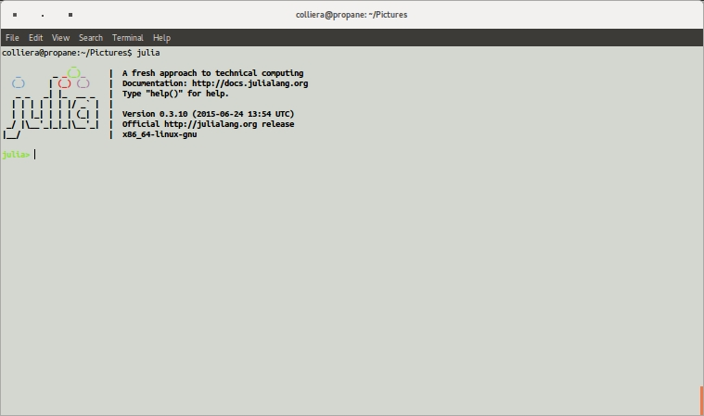
Task: Click the purple circle in the Julia logo
Action: (83, 83)
